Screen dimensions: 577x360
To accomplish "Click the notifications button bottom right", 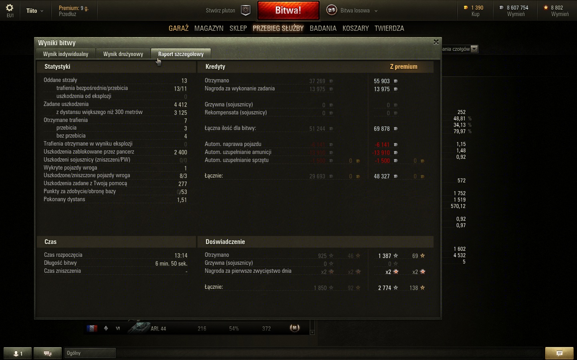I will (x=559, y=353).
